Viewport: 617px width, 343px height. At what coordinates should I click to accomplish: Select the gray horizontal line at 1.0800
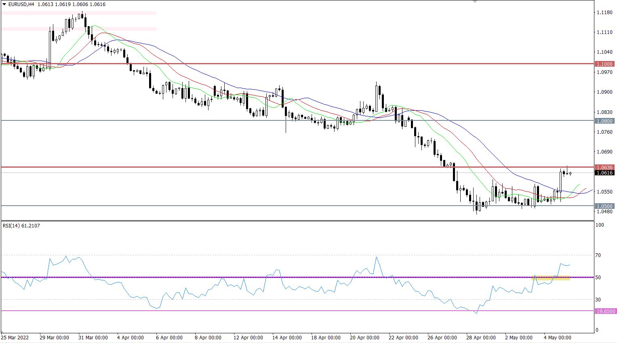[297, 120]
